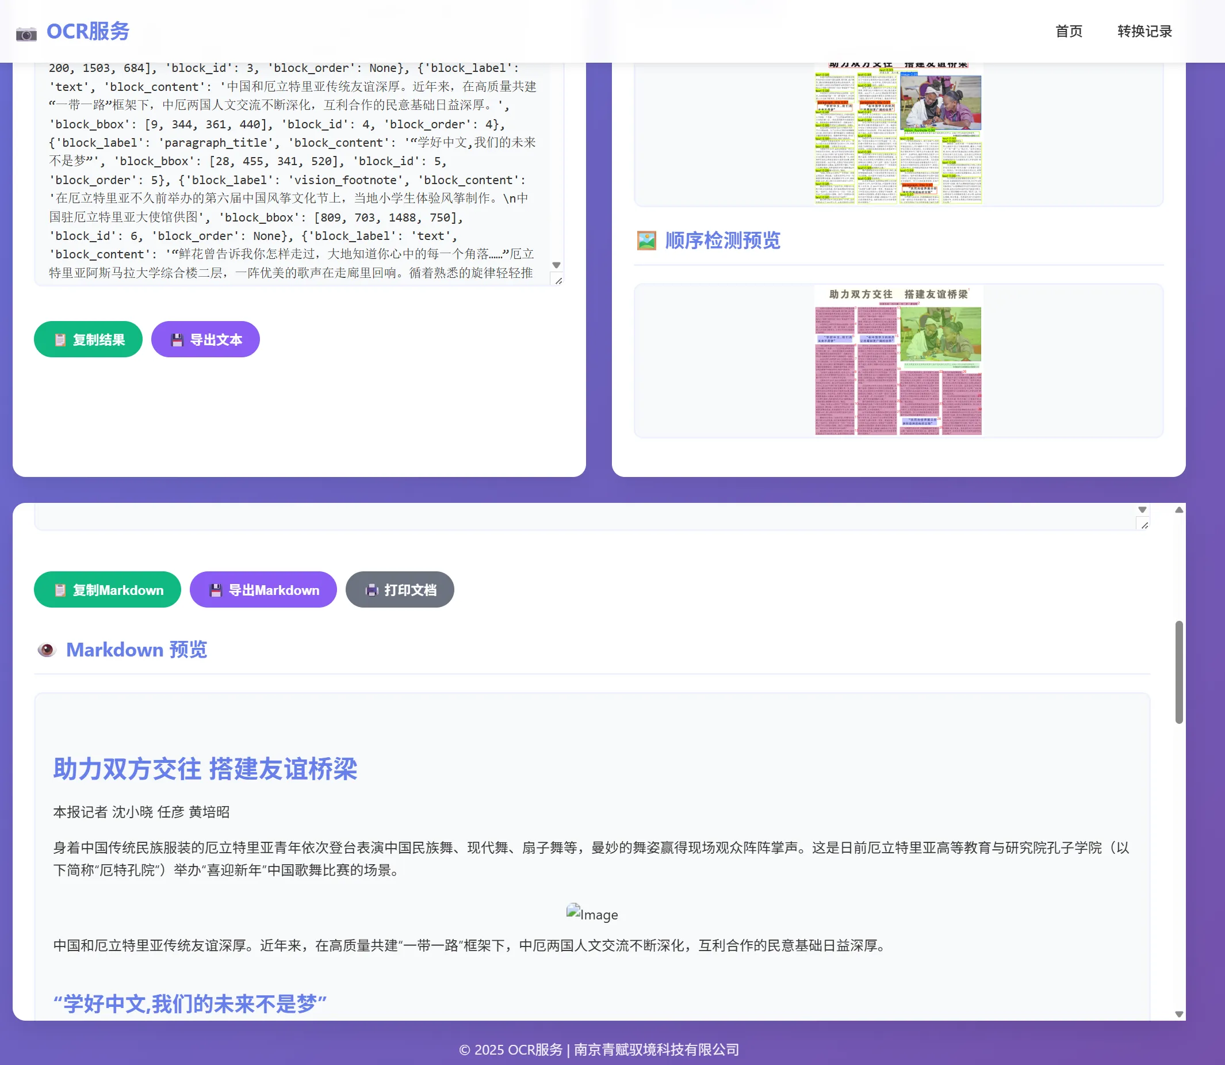Viewport: 1225px width, 1065px height.
Task: Click the floppy disk icon in 导出文本
Action: coord(177,339)
